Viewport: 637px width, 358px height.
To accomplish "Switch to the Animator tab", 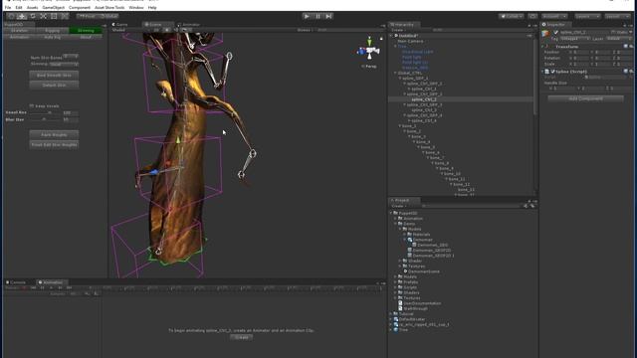I will (189, 25).
